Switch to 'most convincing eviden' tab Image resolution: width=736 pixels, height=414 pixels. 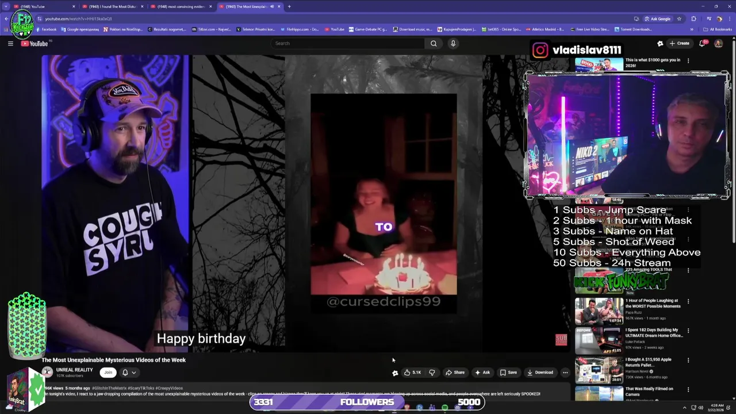pyautogui.click(x=181, y=6)
